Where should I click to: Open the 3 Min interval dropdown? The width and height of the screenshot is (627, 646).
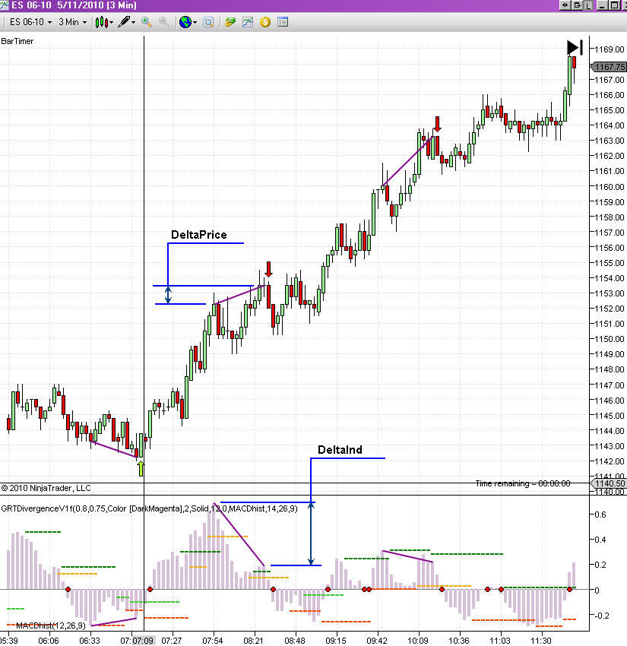click(x=72, y=22)
